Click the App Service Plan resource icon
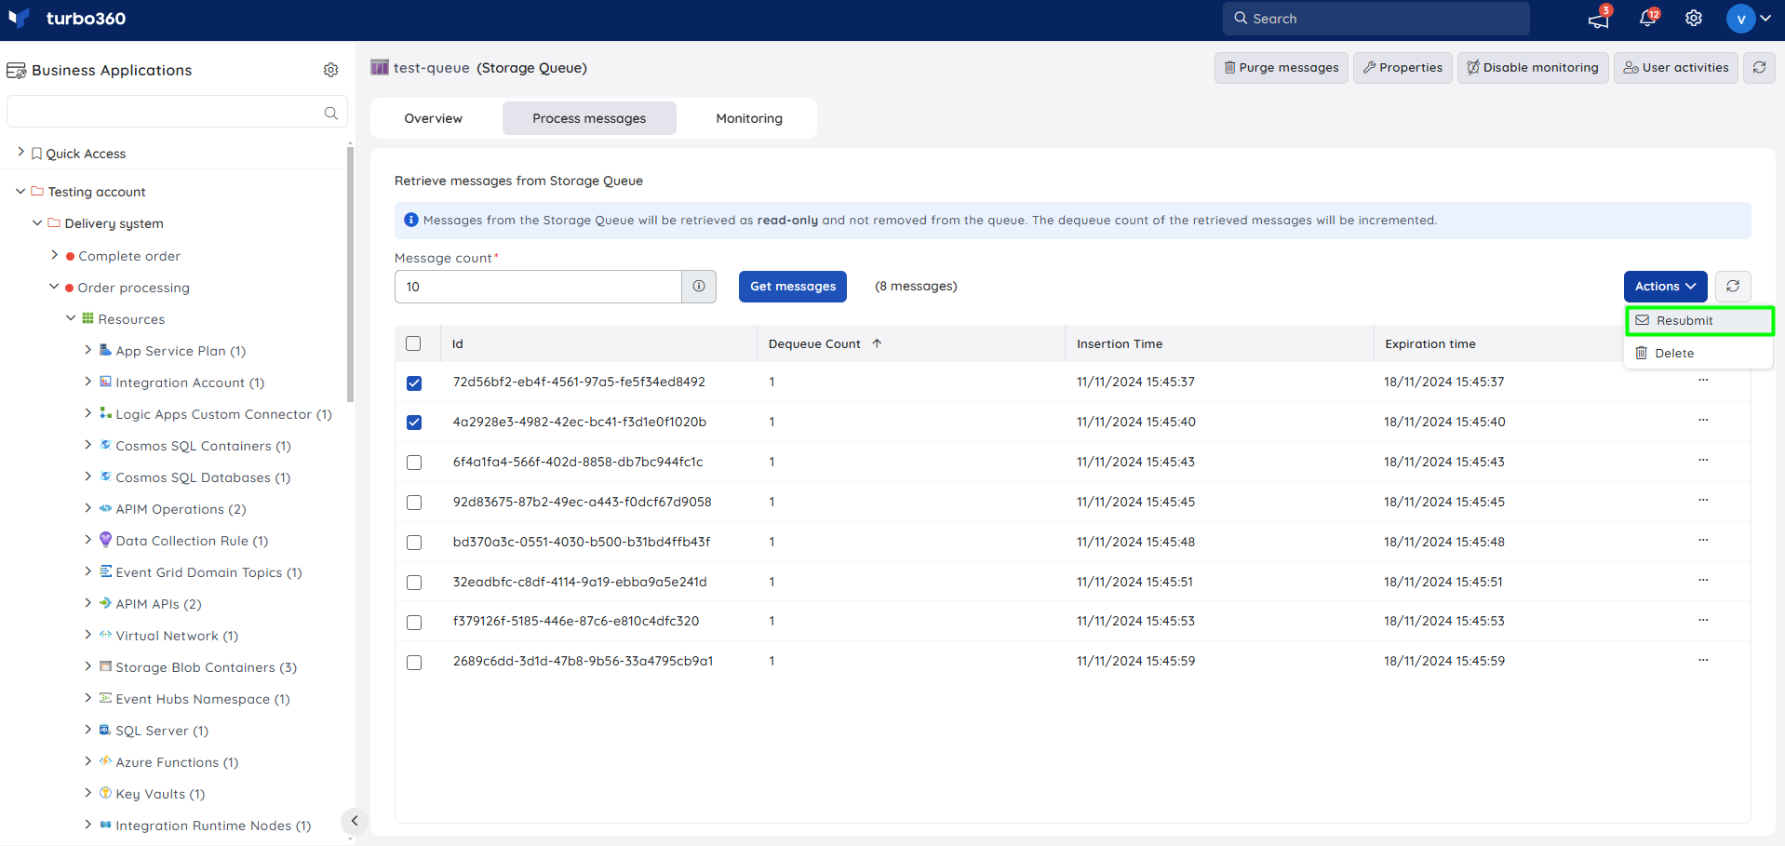 coord(105,350)
